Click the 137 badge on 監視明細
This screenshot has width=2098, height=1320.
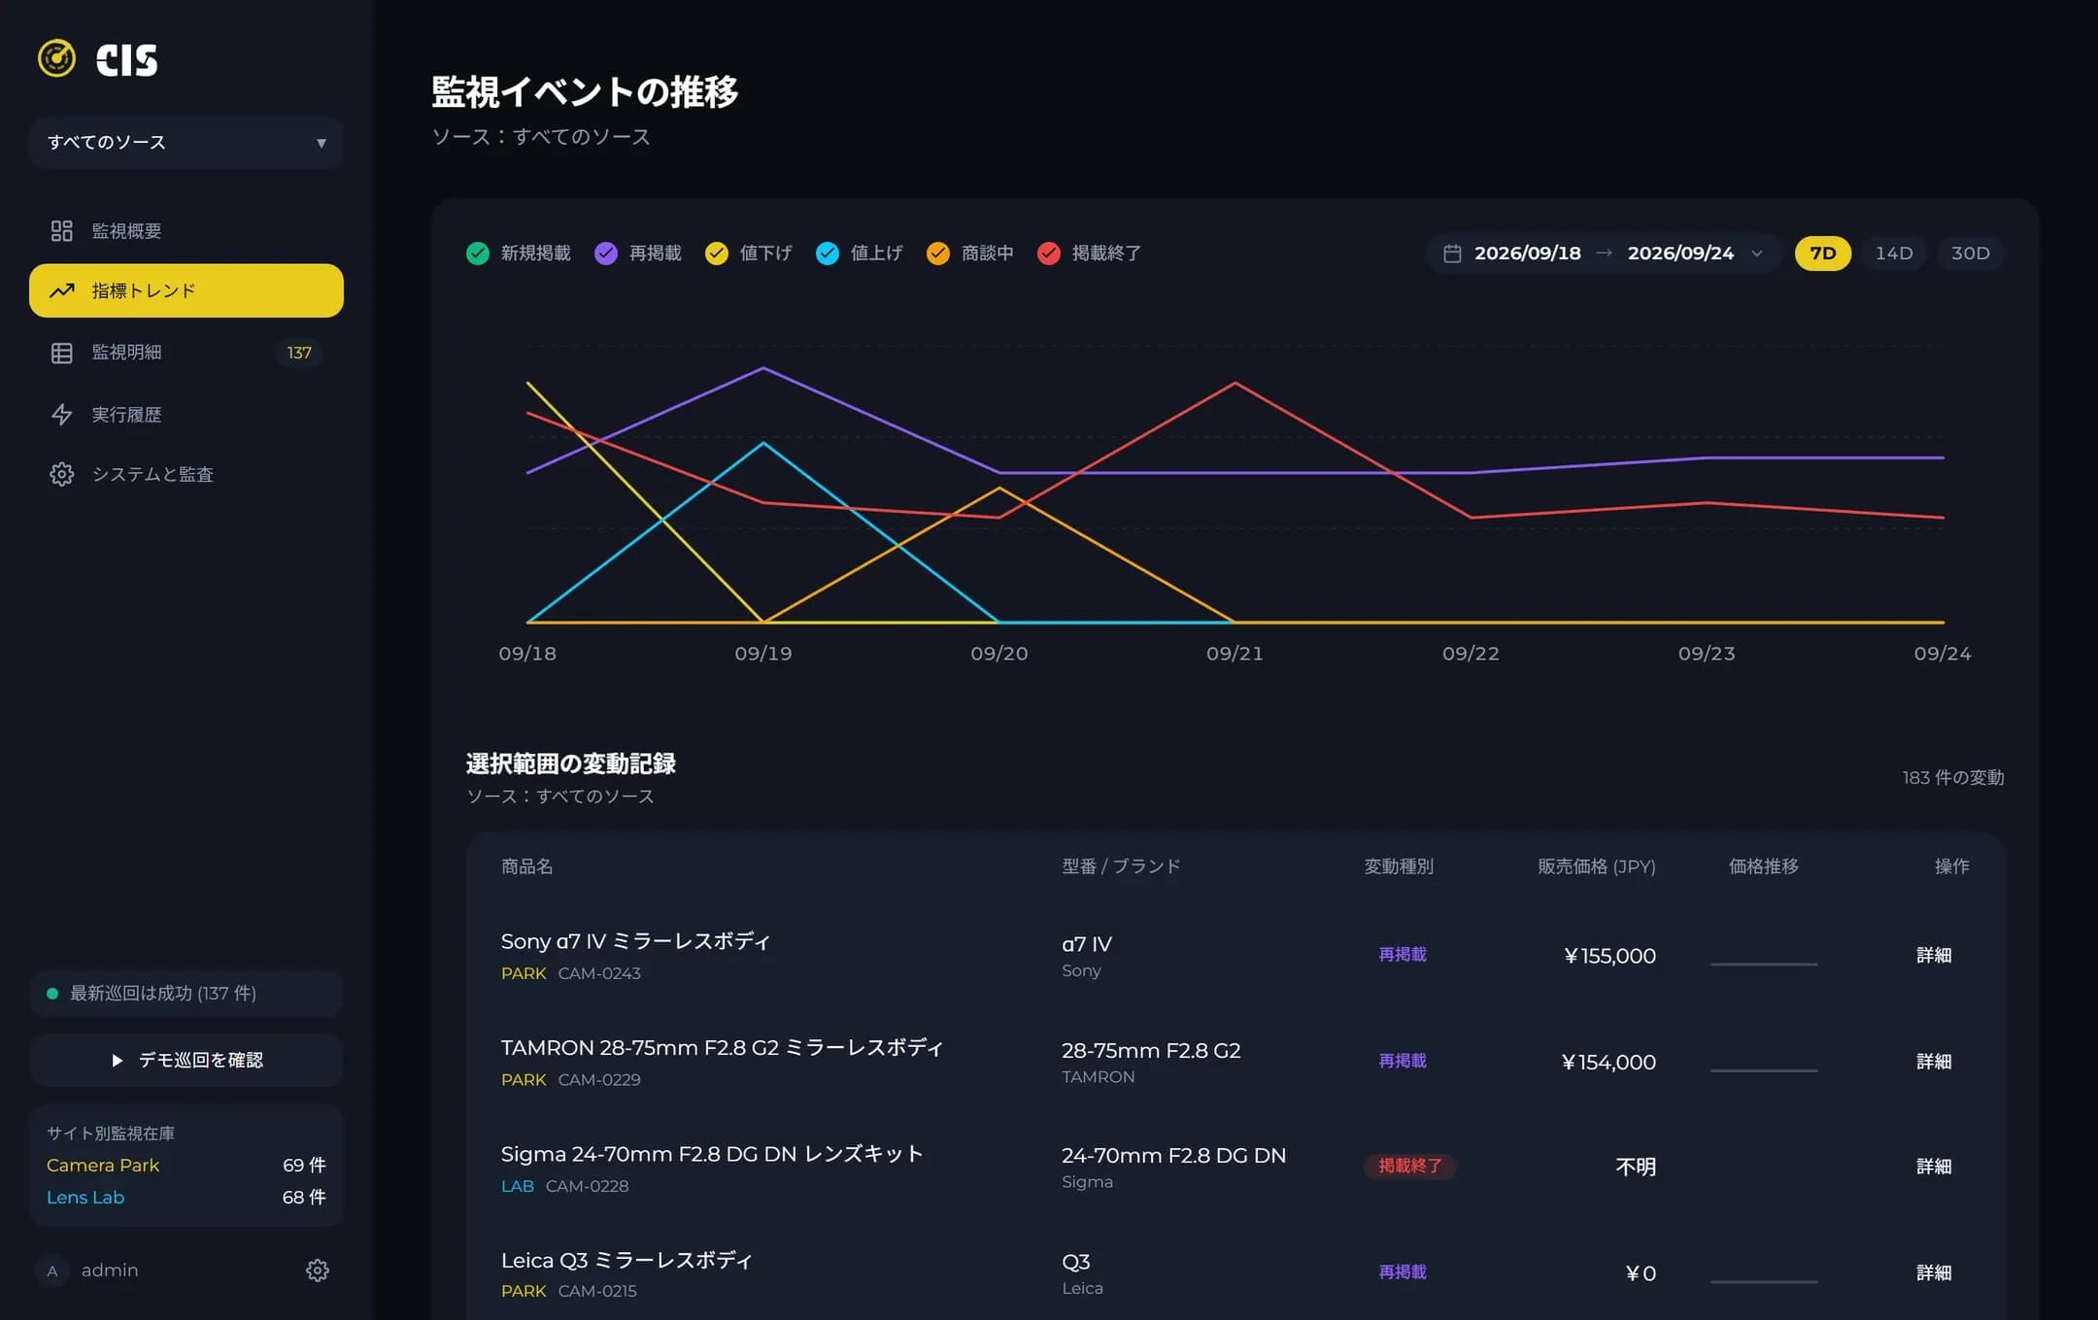tap(299, 353)
